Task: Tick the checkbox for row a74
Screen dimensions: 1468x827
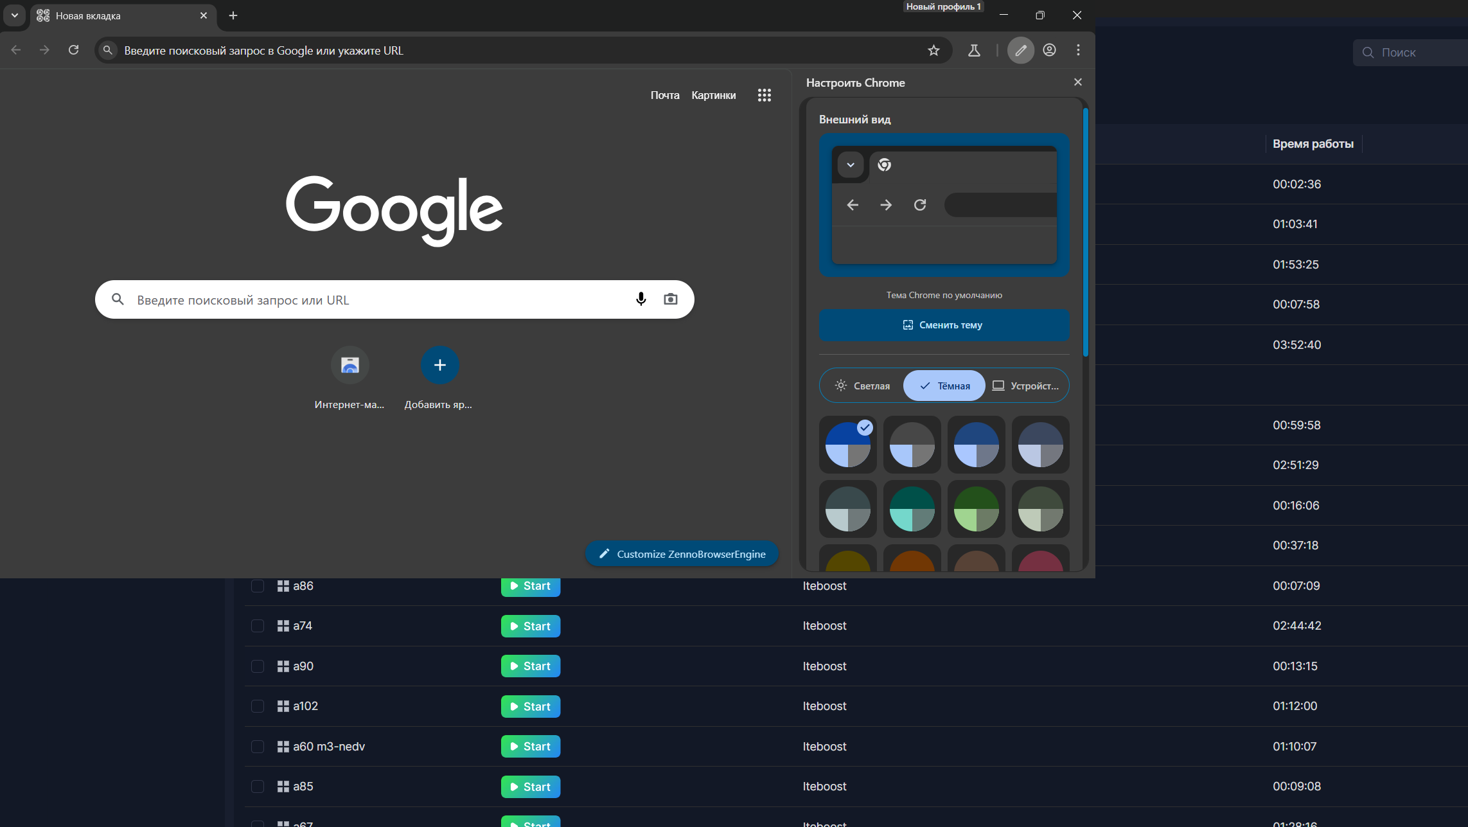Action: (258, 626)
